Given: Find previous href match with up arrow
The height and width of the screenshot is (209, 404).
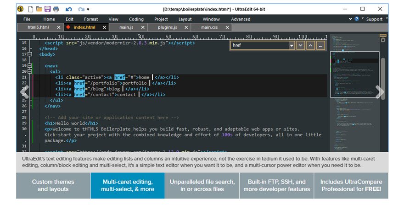Looking at the screenshot, I should click(x=310, y=45).
